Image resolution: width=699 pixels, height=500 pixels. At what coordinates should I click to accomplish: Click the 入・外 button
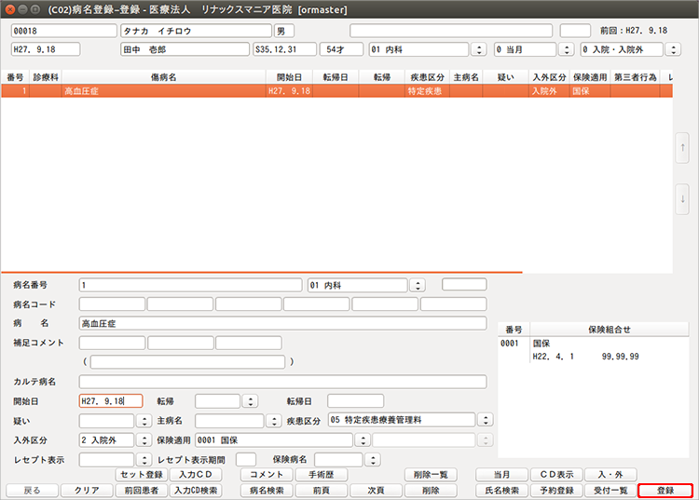[x=610, y=475]
